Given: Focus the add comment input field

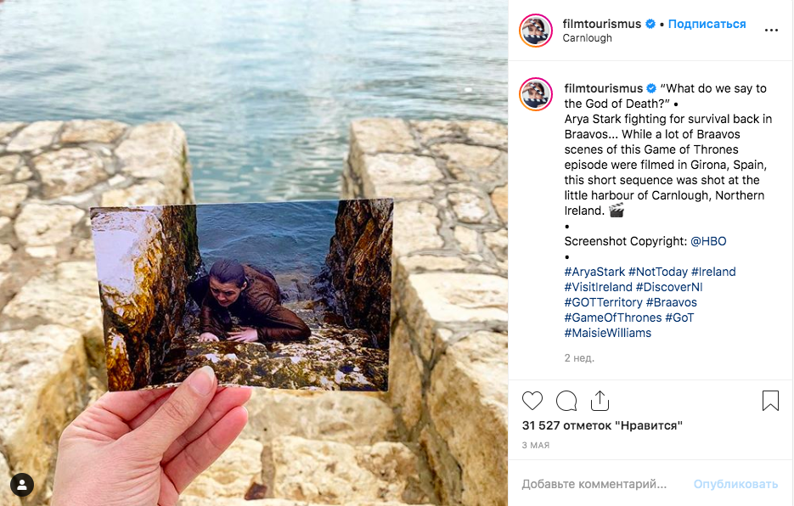Looking at the screenshot, I should click(x=594, y=484).
